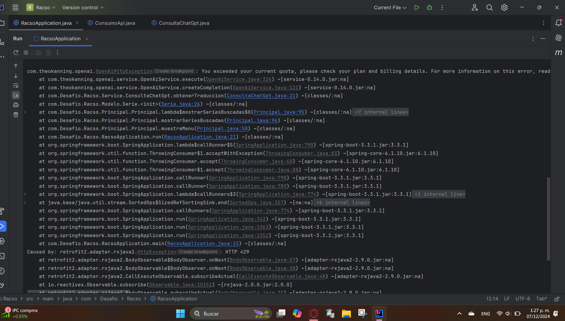This screenshot has height=321, width=565.
Task: Open Search Everywhere magnifier icon
Action: tap(489, 7)
